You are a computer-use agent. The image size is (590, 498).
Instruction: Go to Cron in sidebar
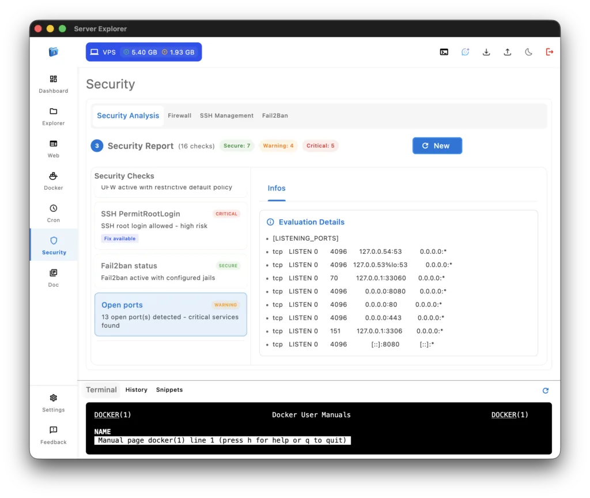pos(54,213)
